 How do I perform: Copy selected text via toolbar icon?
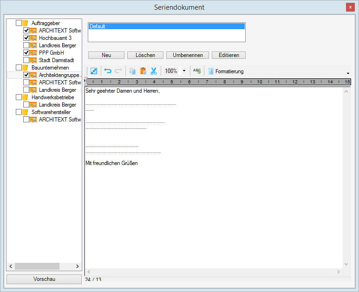tap(132, 71)
